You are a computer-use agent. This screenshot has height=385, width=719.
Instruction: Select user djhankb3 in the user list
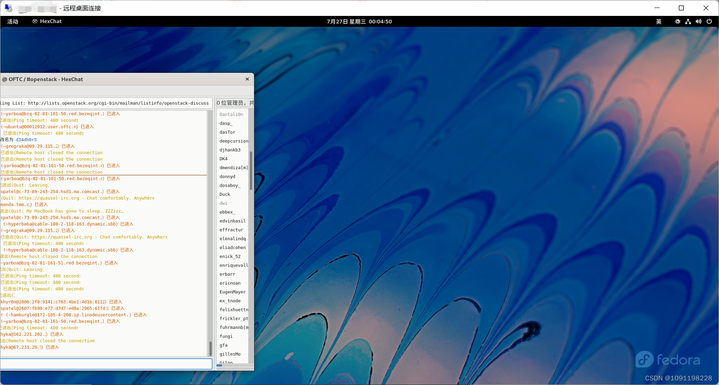(x=230, y=150)
